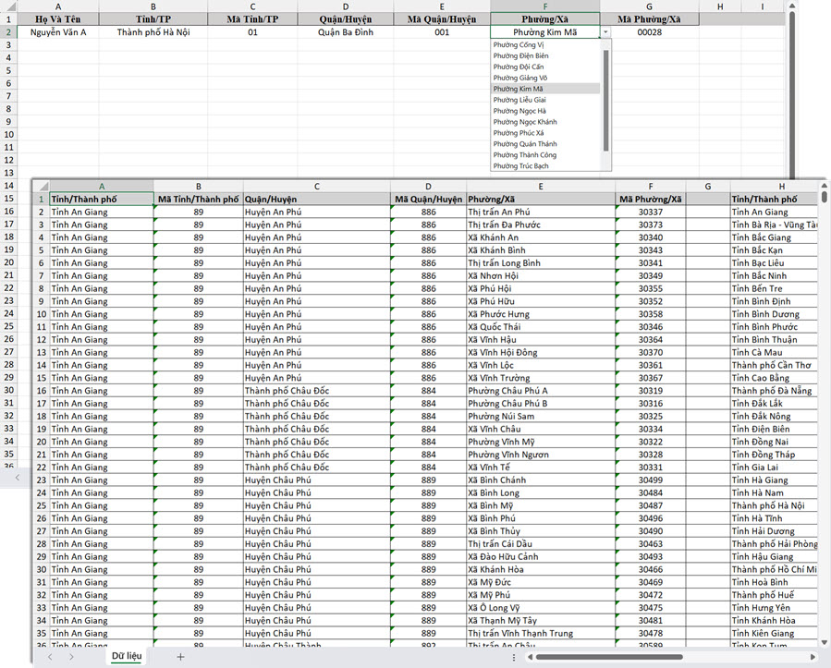Click the top sheet's vertical scroll up arrow
This screenshot has width=831, height=668.
coord(791,6)
